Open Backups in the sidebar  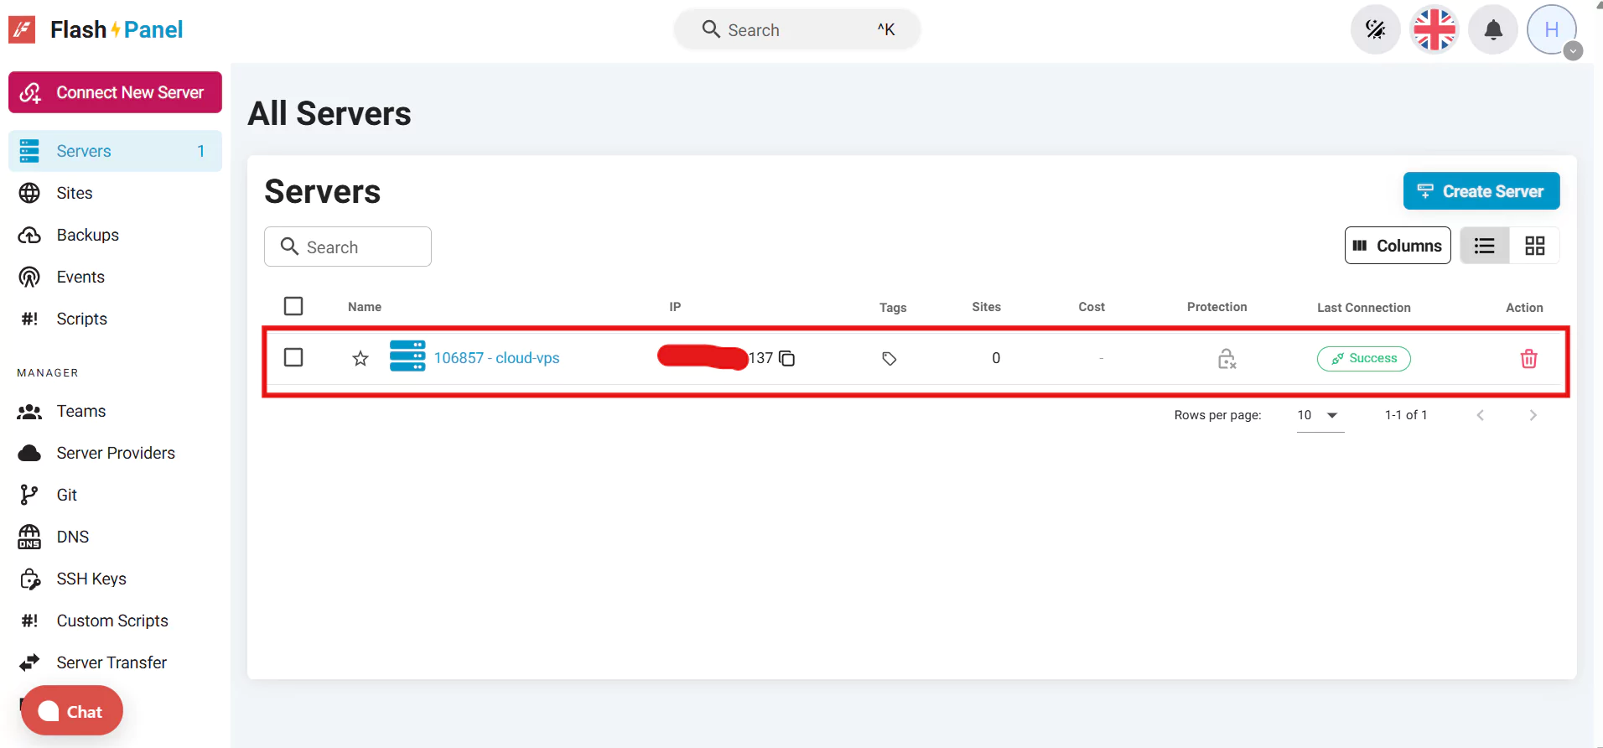88,235
